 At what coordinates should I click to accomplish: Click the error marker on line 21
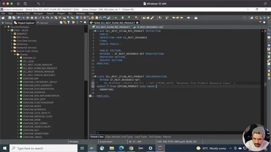click(x=90, y=96)
